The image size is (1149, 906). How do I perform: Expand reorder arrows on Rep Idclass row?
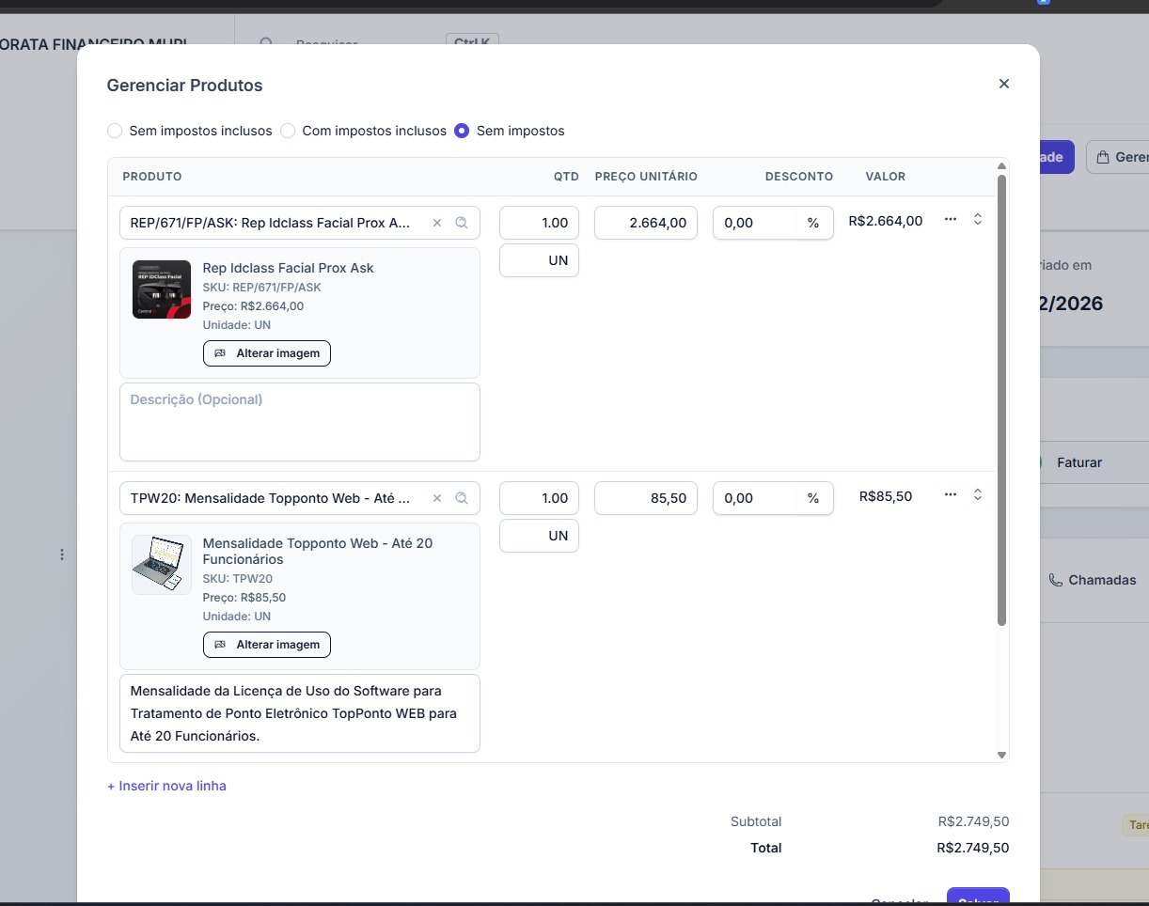point(978,219)
